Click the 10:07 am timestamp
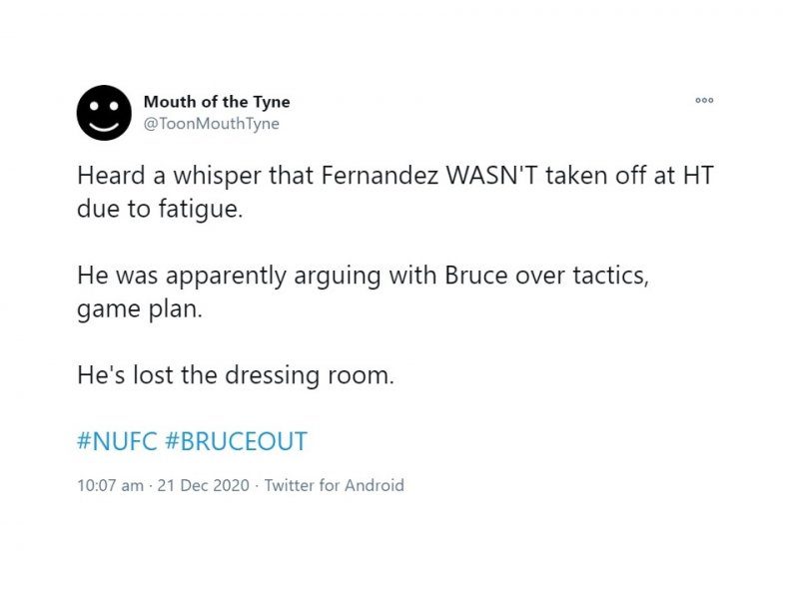The height and width of the screenshot is (595, 791). pos(111,485)
